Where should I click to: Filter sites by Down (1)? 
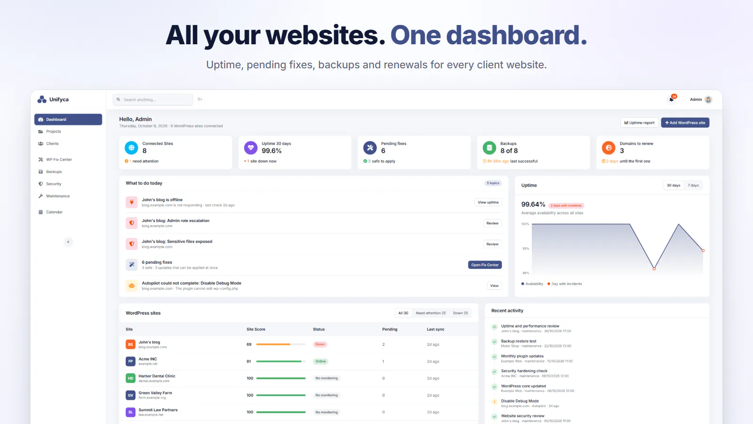(x=460, y=313)
